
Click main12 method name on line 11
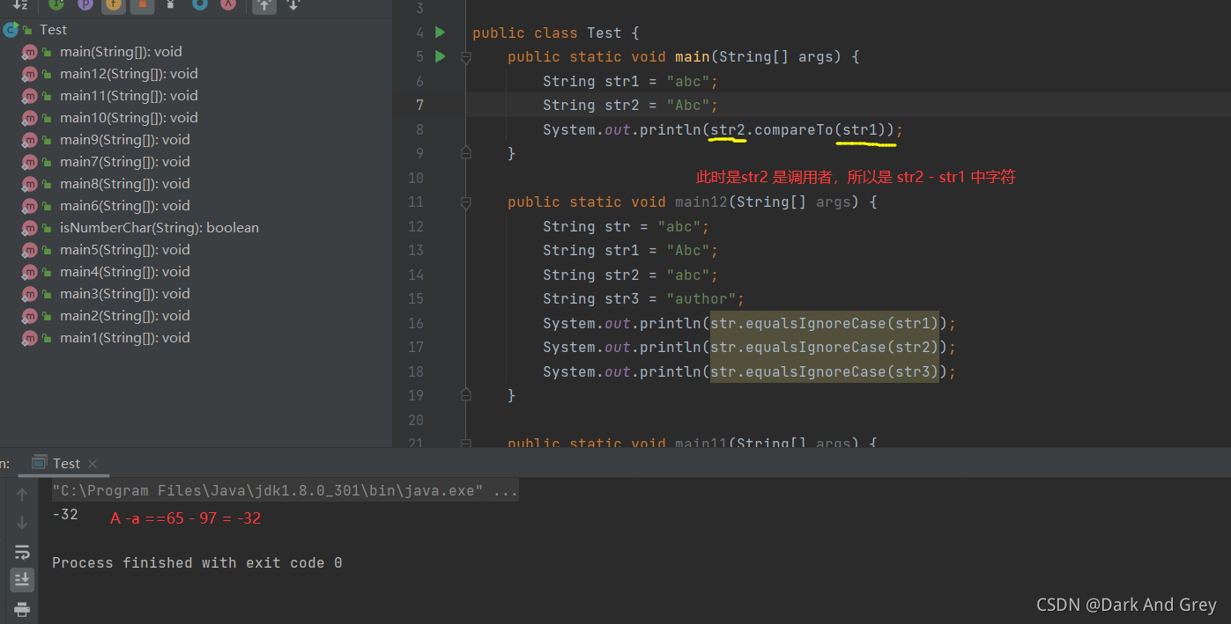[701, 202]
